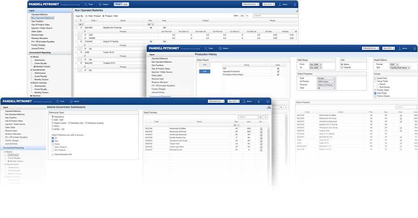Click Src icon for Laurier Gas Plant row
The image size is (418, 218).
coord(261,147)
